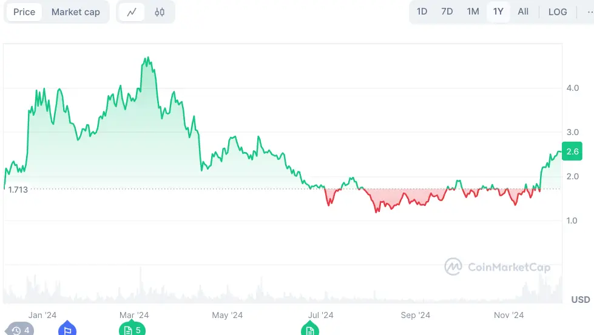Select the 1D time range
594x335 pixels.
[422, 12]
